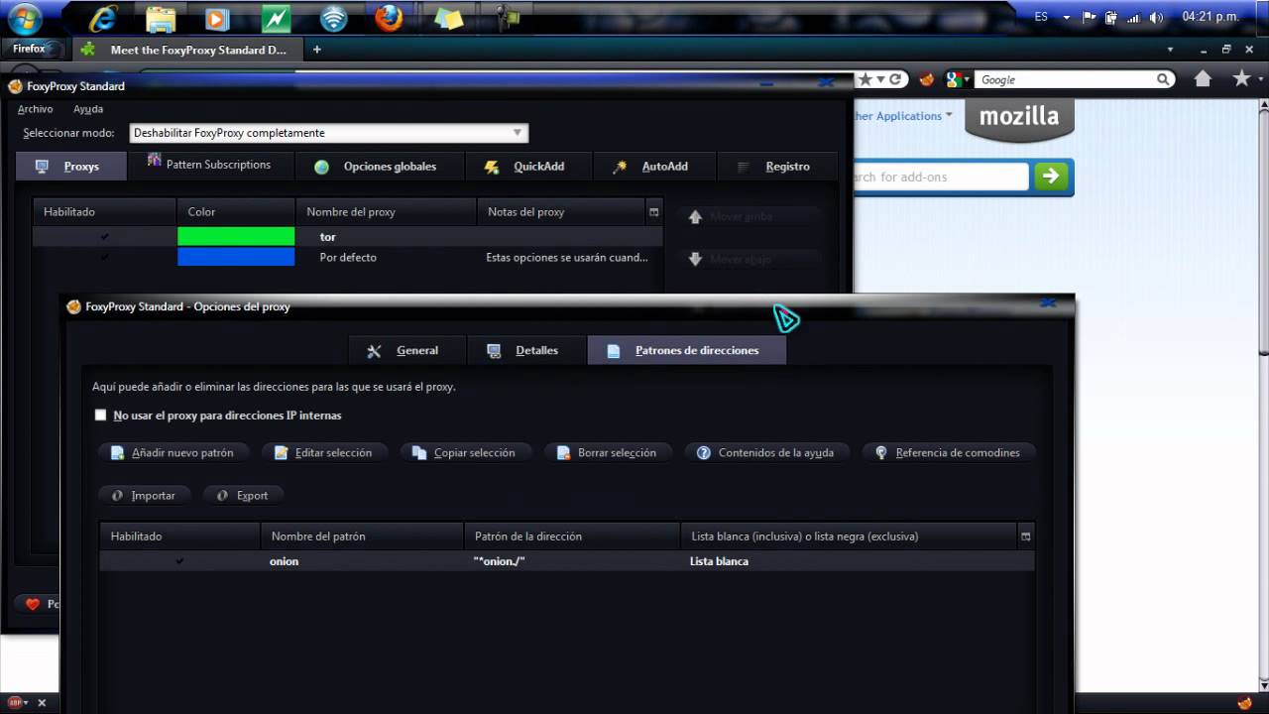Reload the page using the refresh arrow
This screenshot has width=1269, height=714.
894,79
